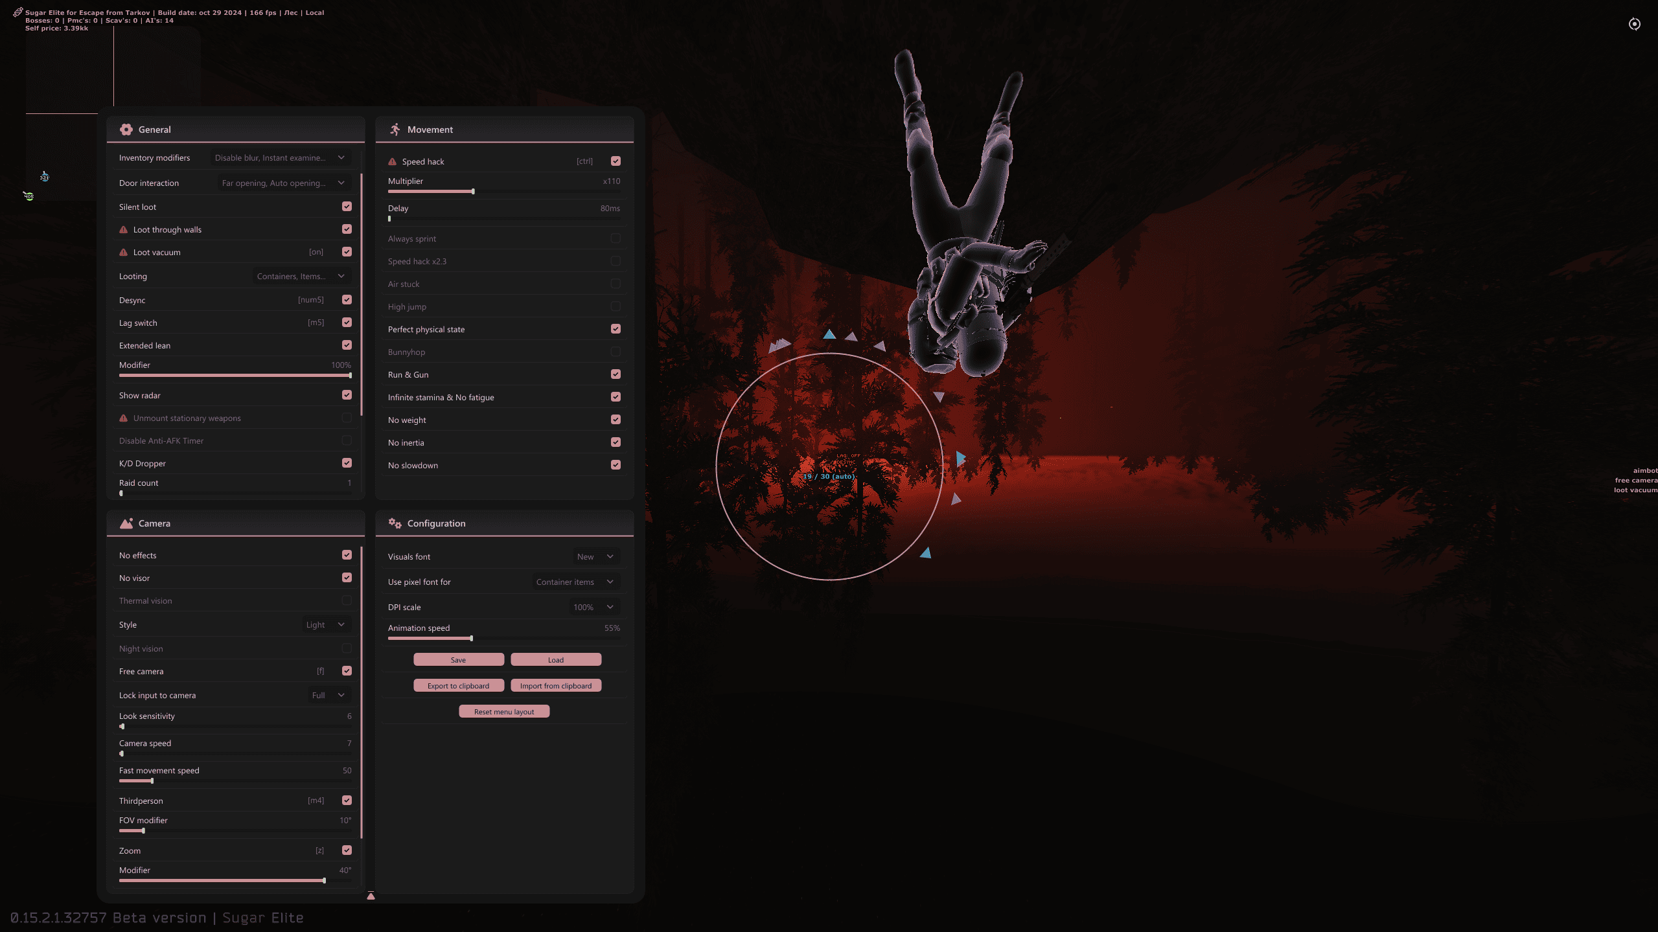Viewport: 1658px width, 932px height.
Task: Click the warning triangle beside Speed hack
Action: click(x=392, y=161)
